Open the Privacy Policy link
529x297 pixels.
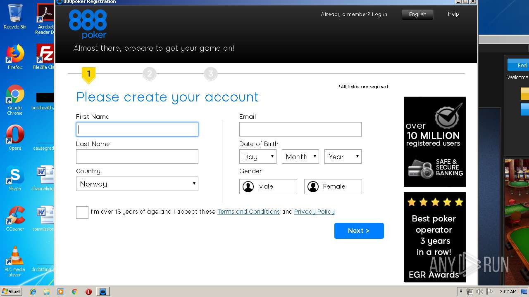(315, 212)
